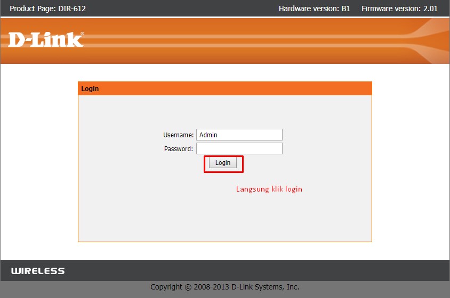Image resolution: width=450 pixels, height=298 pixels.
Task: Click the D-Link logo
Action: (46, 39)
